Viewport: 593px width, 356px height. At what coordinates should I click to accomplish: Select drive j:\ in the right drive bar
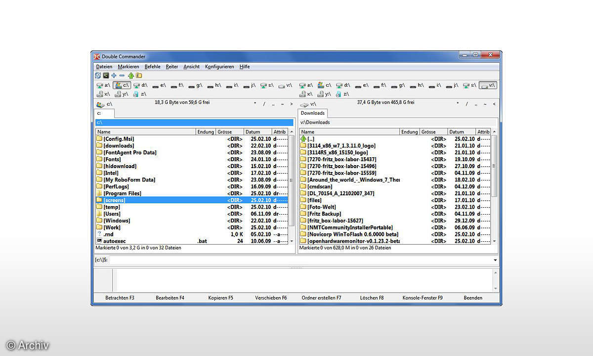coord(452,86)
